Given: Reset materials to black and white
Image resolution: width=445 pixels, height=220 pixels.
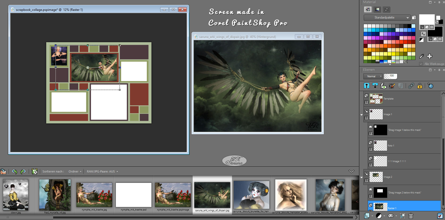Looking at the screenshot, I should point(421,40).
